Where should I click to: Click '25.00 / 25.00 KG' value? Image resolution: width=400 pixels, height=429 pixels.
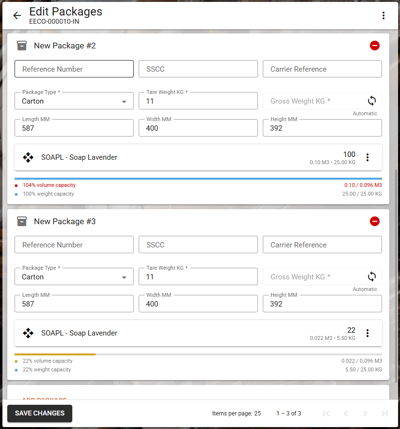click(362, 194)
